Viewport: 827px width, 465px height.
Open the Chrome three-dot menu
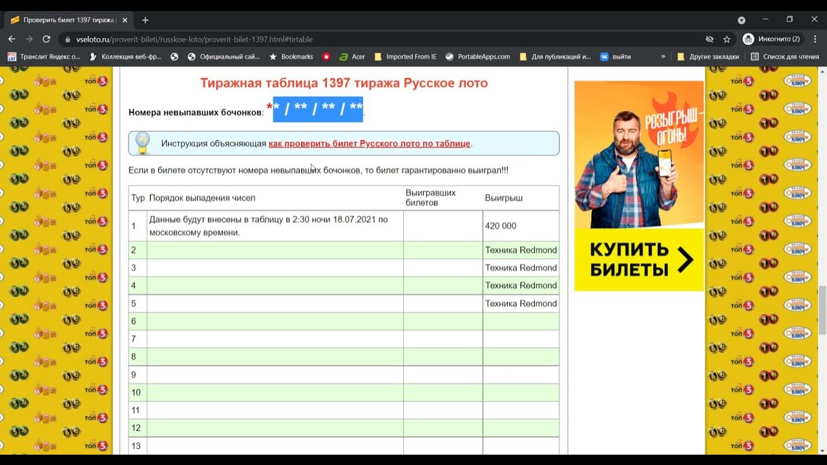click(x=815, y=39)
